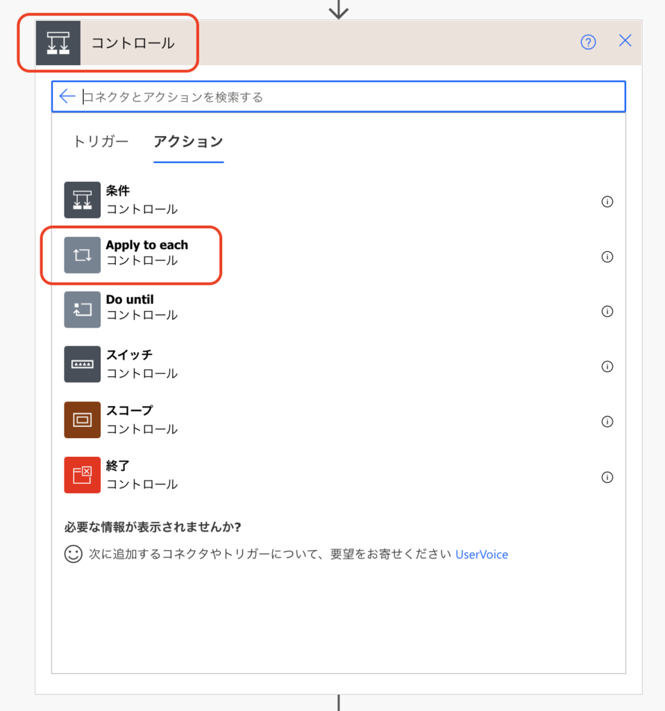Choose the スイッチ action label
Image resolution: width=665 pixels, height=711 pixels.
(x=129, y=355)
